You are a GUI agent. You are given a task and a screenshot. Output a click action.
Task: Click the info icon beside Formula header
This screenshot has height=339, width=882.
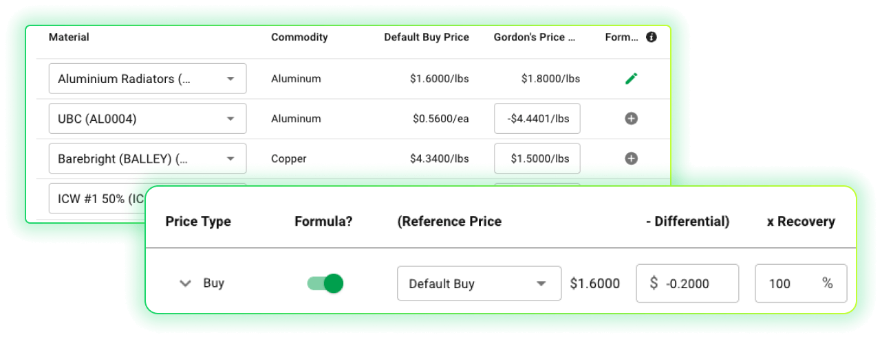coord(651,37)
